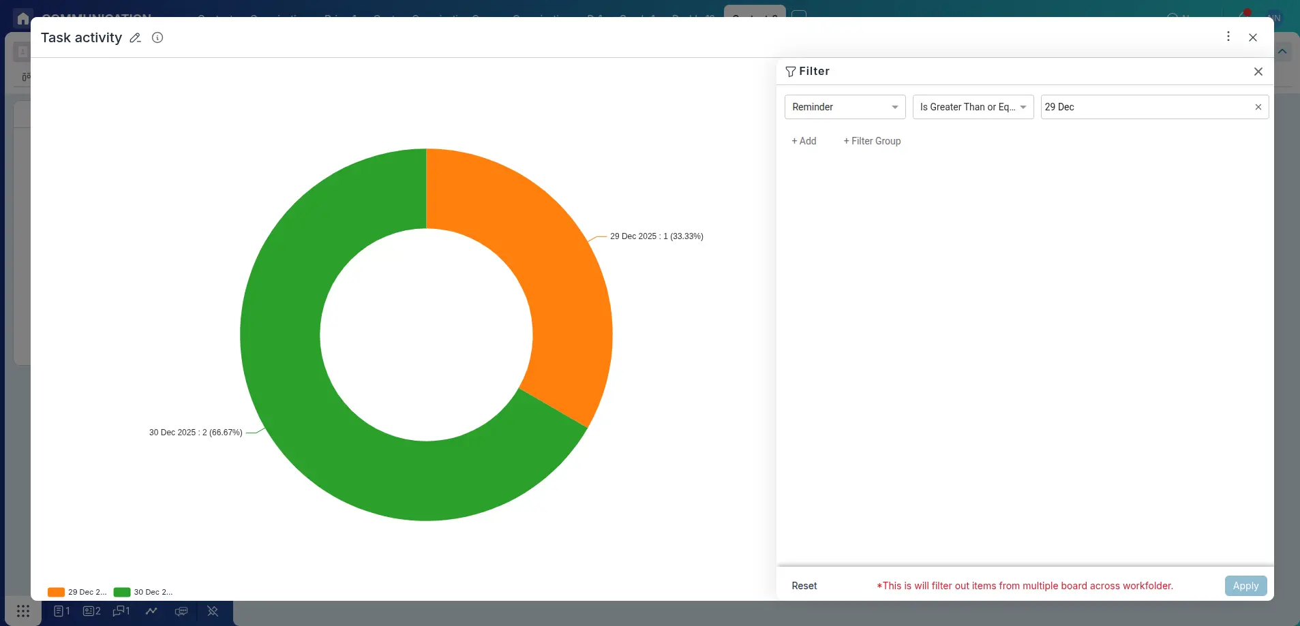Collapse the panel using the chevron at right edge
The width and height of the screenshot is (1300, 626).
tap(1282, 51)
